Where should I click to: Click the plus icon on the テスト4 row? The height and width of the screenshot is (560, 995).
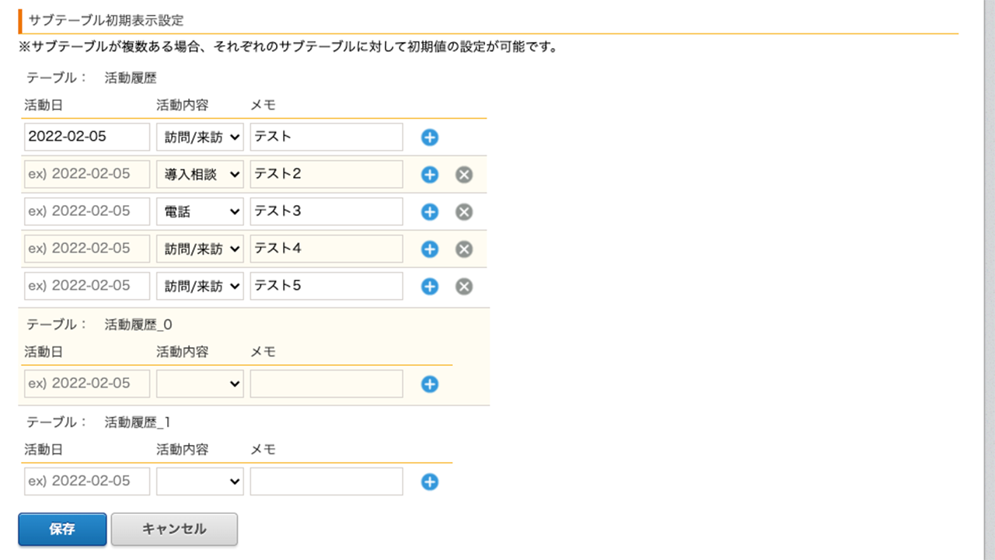(x=430, y=249)
